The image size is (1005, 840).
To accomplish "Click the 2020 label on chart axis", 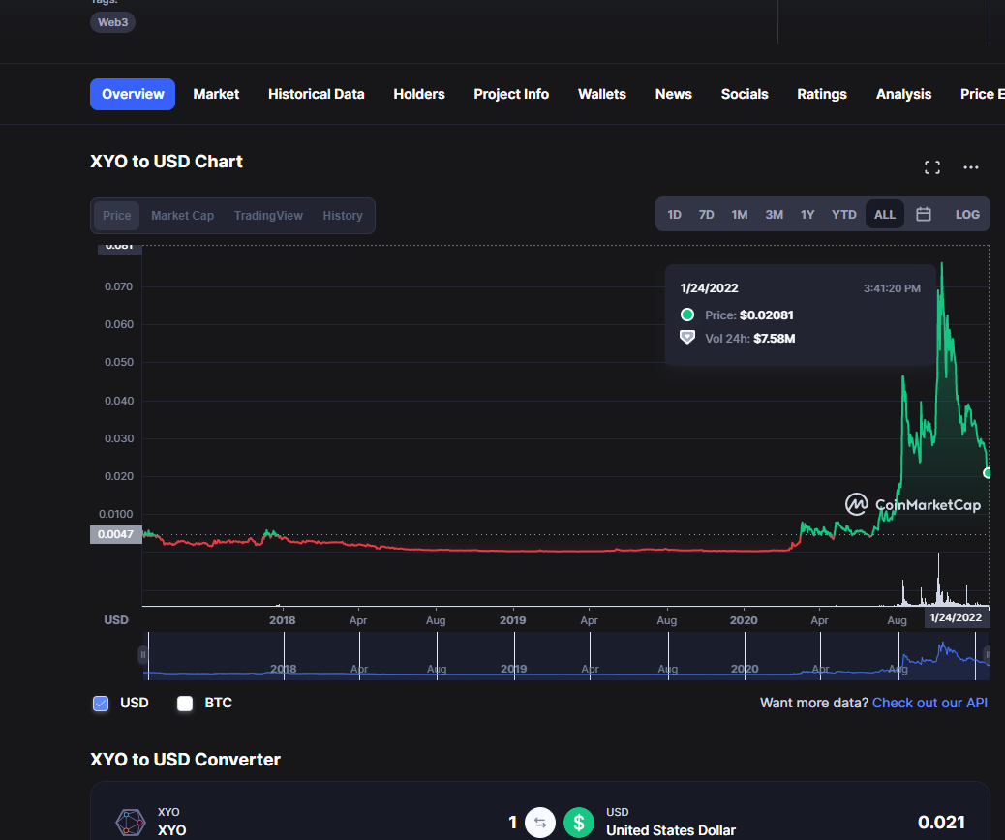I will [x=744, y=620].
